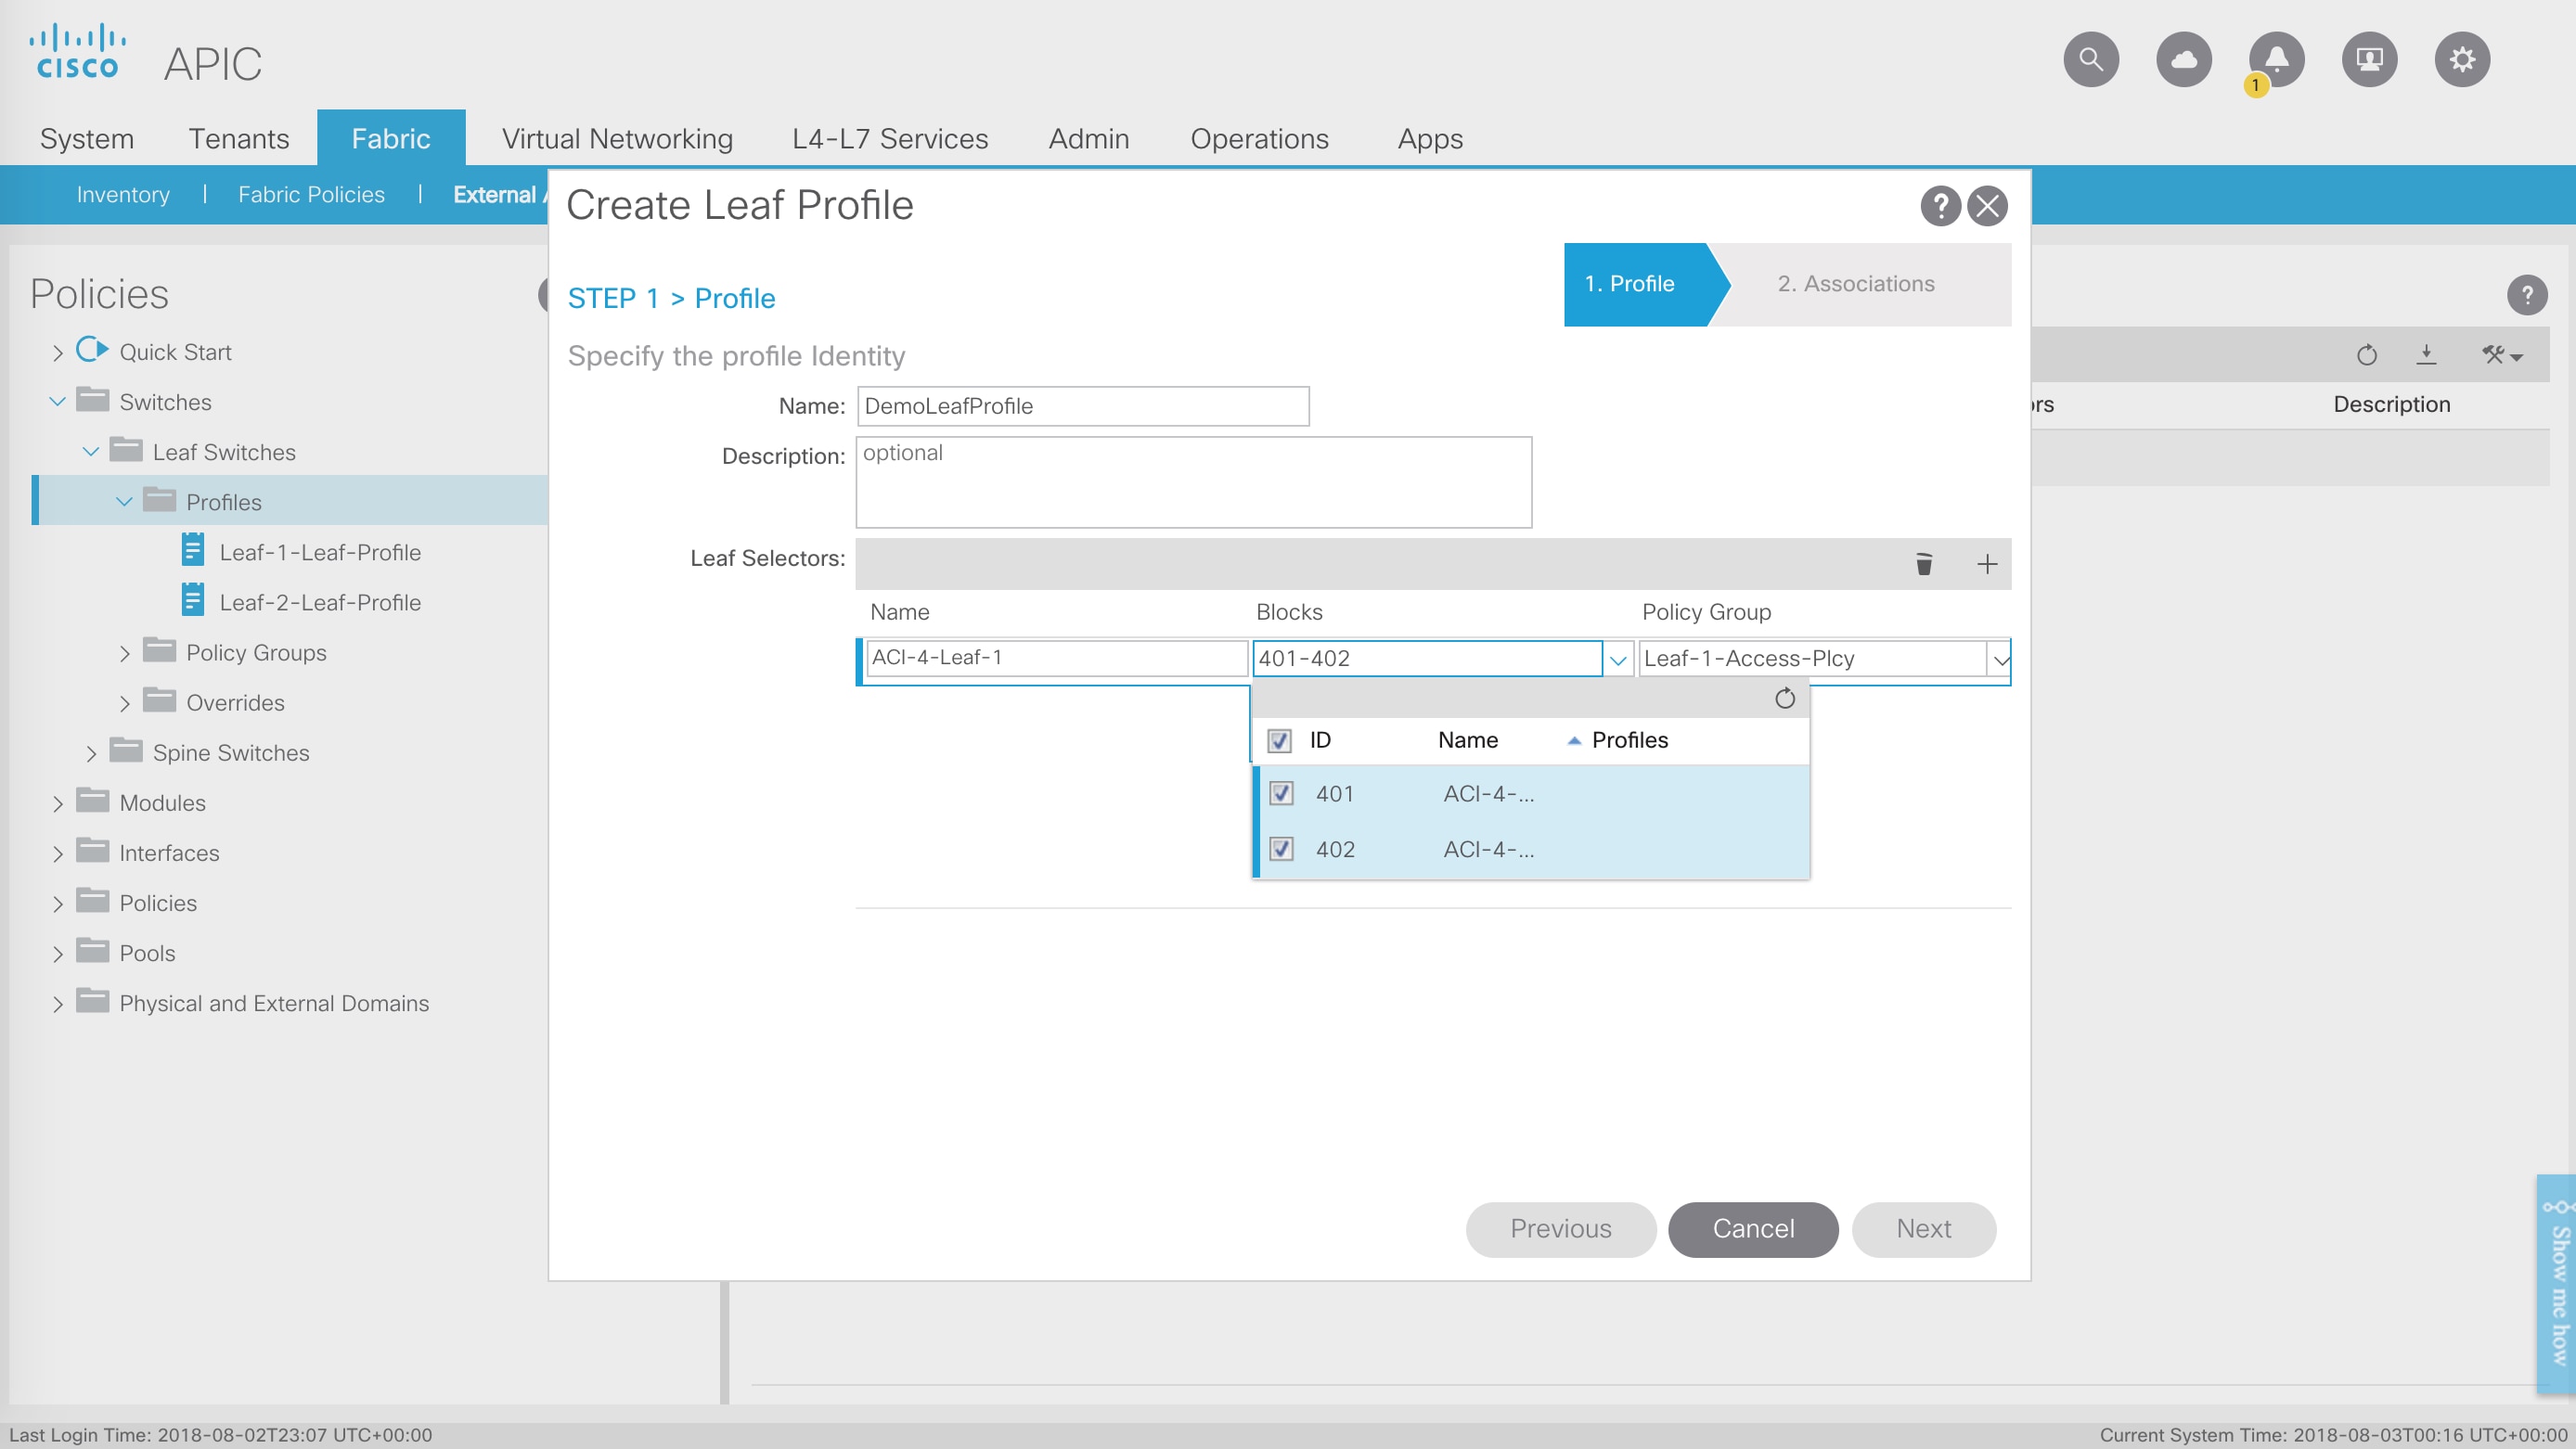Screen dimensions: 2576x1449
Task: Collapse the Blocks dropdown arrow
Action: pos(1617,659)
